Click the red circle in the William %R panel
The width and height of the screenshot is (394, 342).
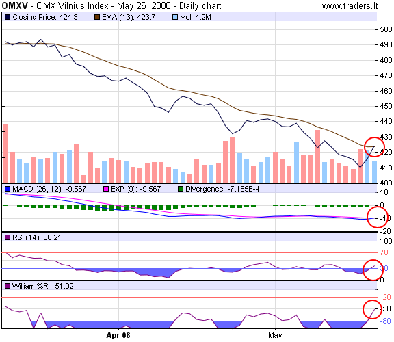click(373, 310)
